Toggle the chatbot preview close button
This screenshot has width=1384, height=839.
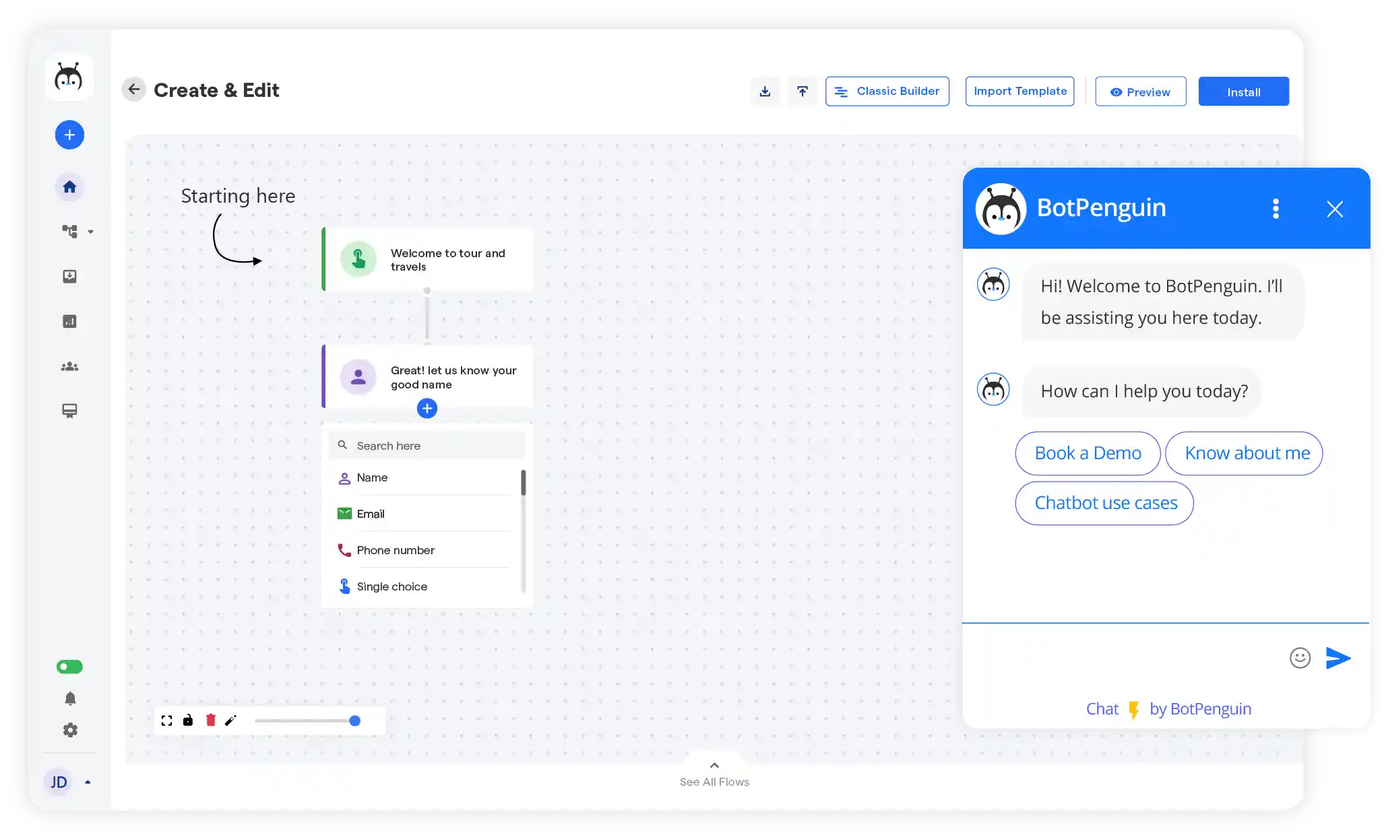[1335, 209]
